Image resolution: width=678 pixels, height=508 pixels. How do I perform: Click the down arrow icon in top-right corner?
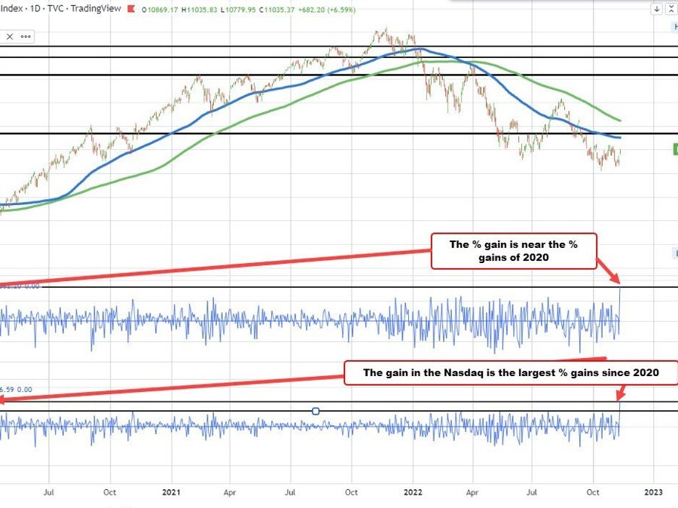[x=657, y=9]
